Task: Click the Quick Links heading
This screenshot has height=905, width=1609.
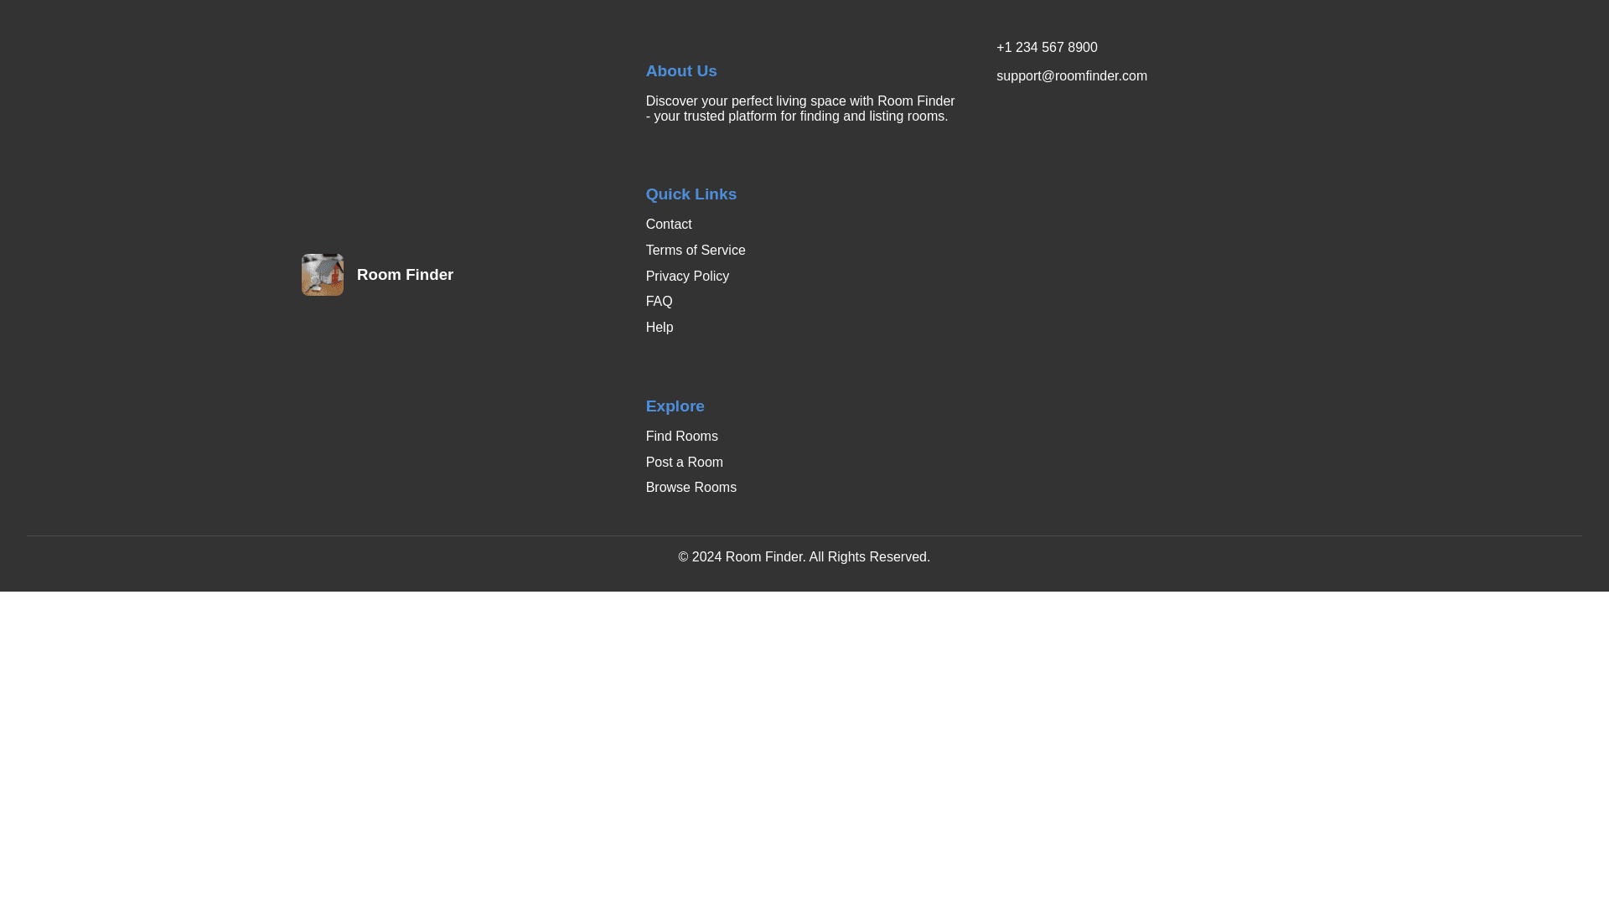Action: point(691,194)
